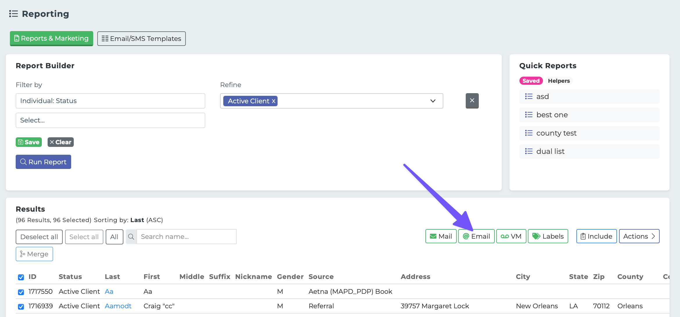Switch to Email/SMS Templates tab
The width and height of the screenshot is (680, 317).
tap(141, 39)
